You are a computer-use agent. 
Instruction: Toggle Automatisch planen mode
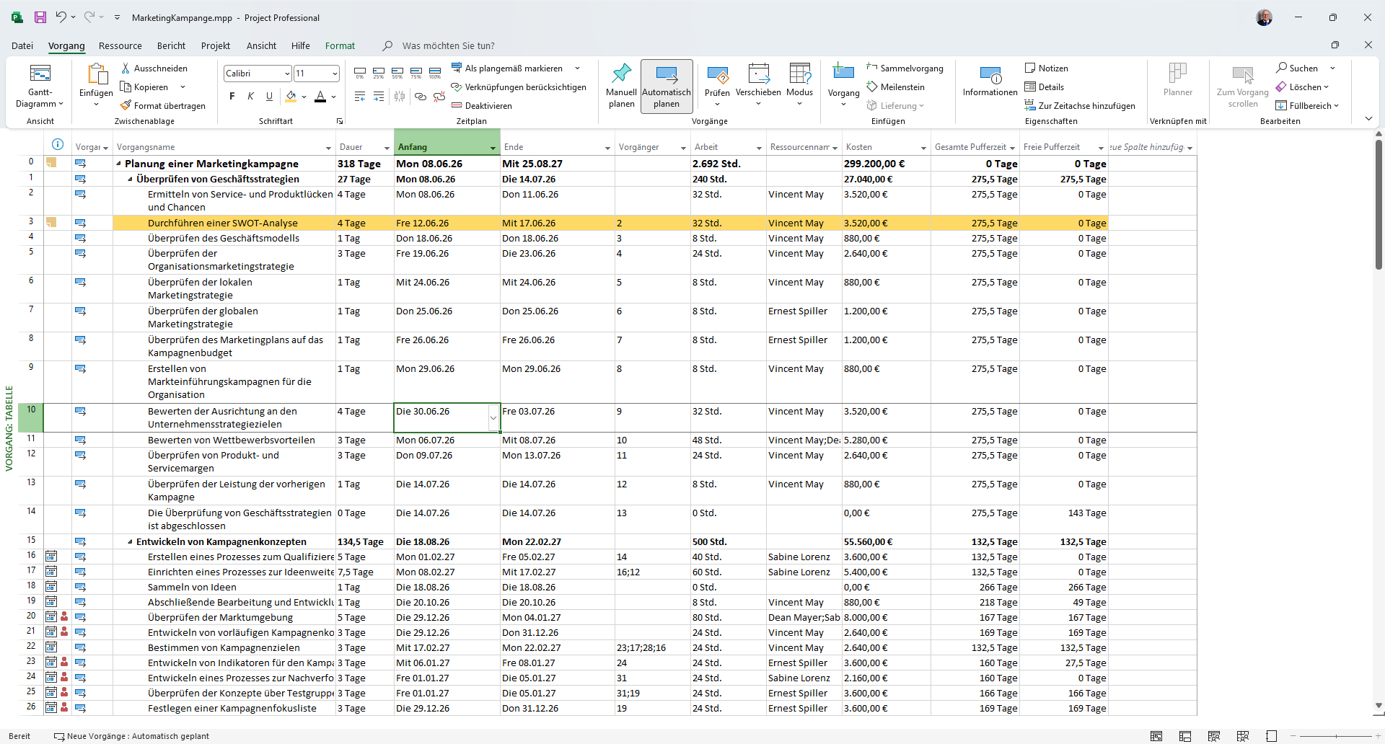[x=667, y=86]
